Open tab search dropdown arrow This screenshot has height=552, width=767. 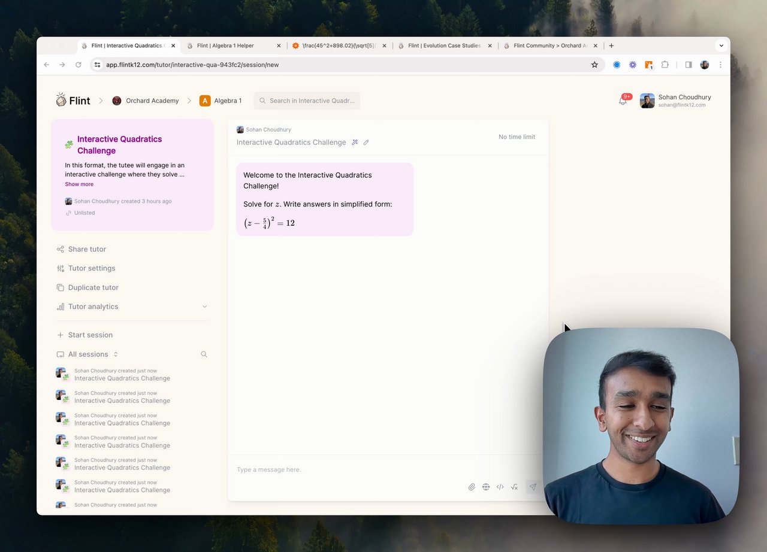pos(721,46)
